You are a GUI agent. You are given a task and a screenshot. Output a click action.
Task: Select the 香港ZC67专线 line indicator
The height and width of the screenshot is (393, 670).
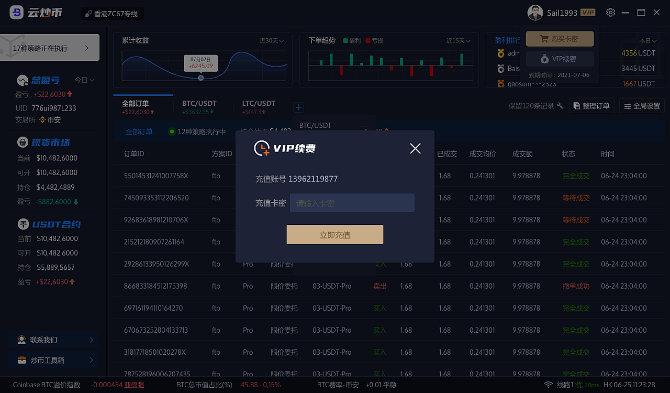pyautogui.click(x=112, y=14)
